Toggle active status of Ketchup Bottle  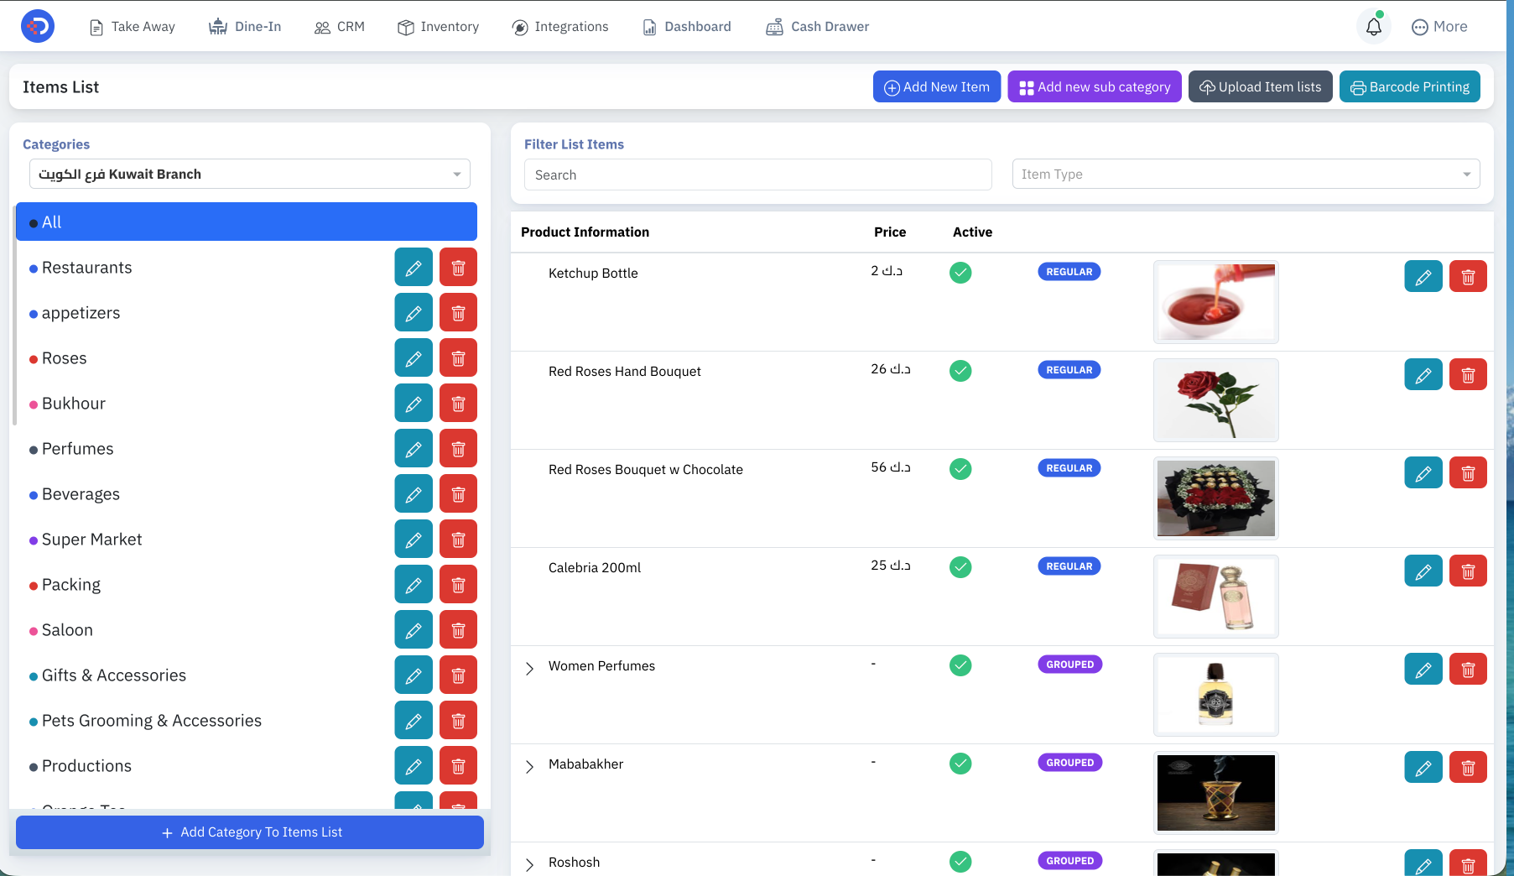coord(960,273)
